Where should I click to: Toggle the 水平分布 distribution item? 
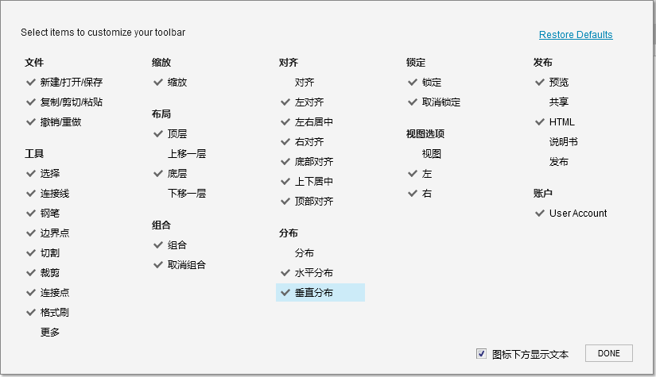click(x=314, y=273)
